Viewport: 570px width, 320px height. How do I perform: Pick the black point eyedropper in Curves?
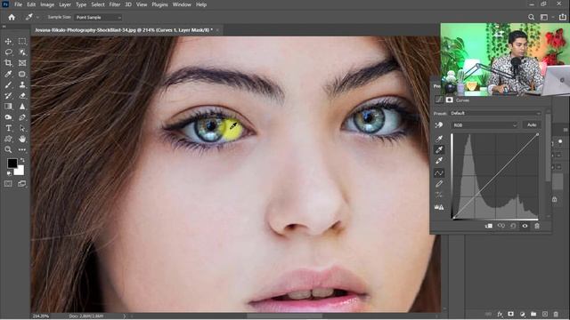439,139
